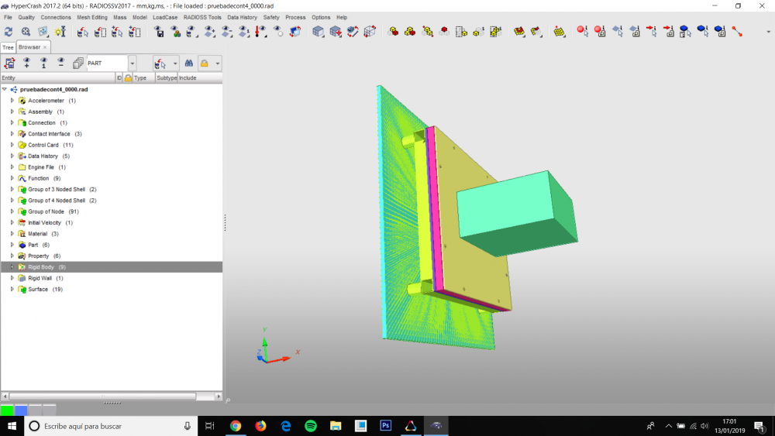Viewport: 775px width, 436px height.
Task: Open the selection mode dropdown arrow in browser
Action: click(x=175, y=64)
